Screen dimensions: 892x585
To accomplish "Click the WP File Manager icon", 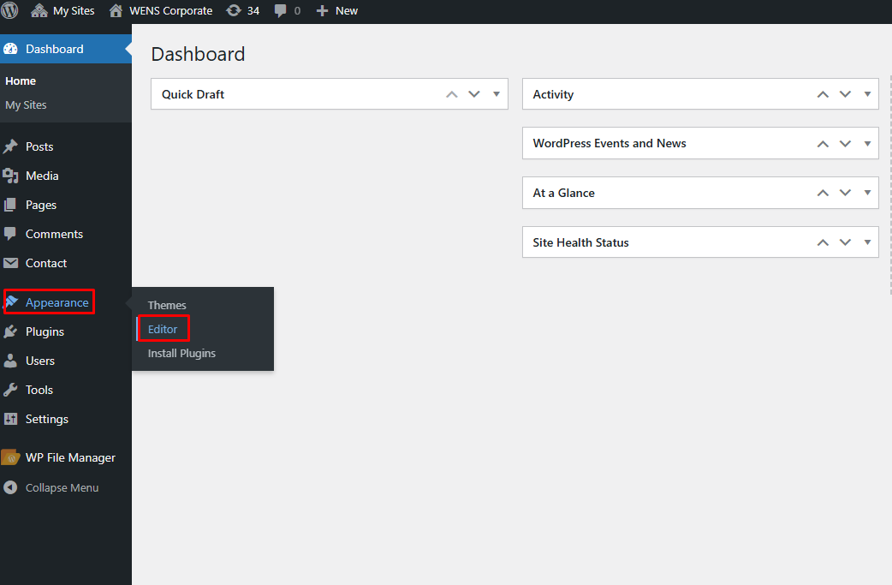I will [12, 457].
